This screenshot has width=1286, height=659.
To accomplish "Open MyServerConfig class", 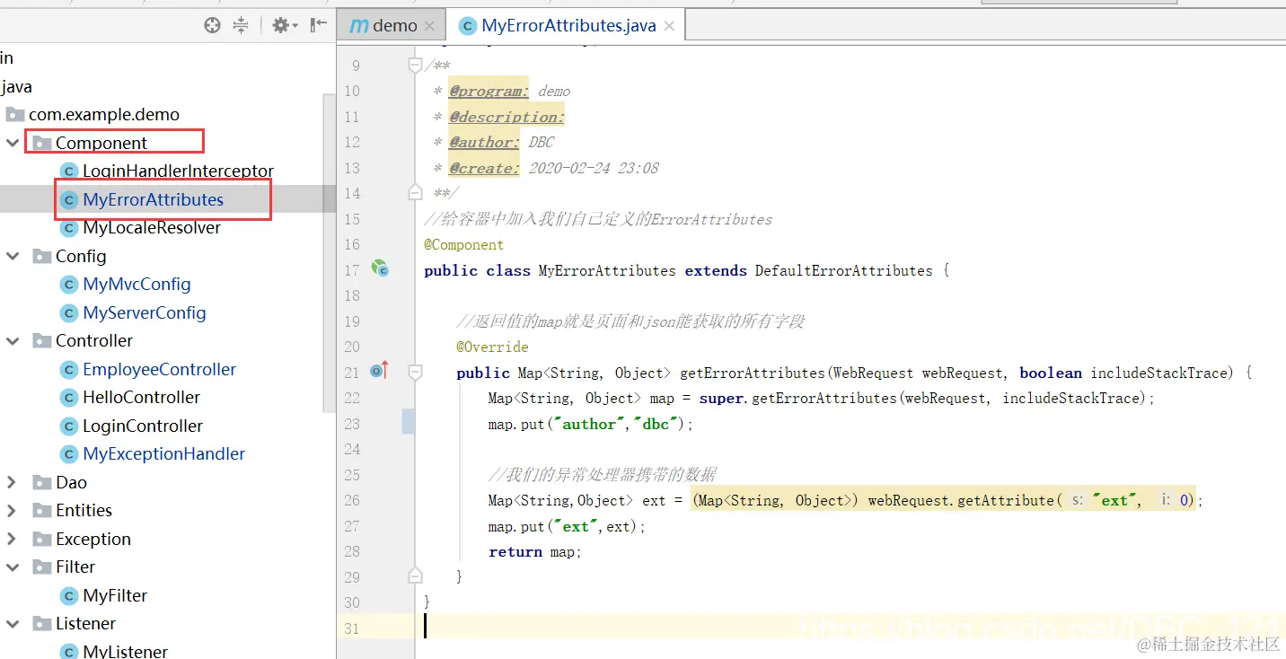I will [145, 312].
